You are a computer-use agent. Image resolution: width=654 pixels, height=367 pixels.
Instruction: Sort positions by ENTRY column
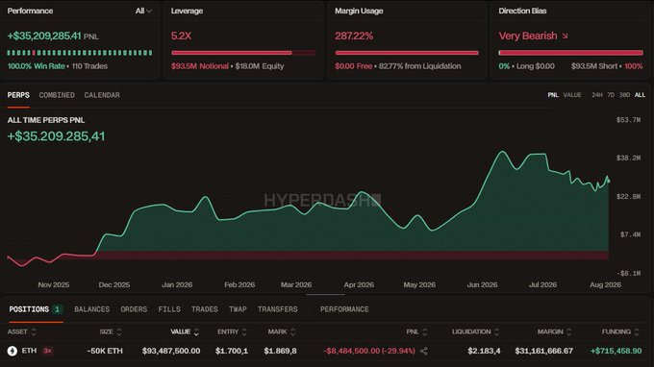(232, 331)
